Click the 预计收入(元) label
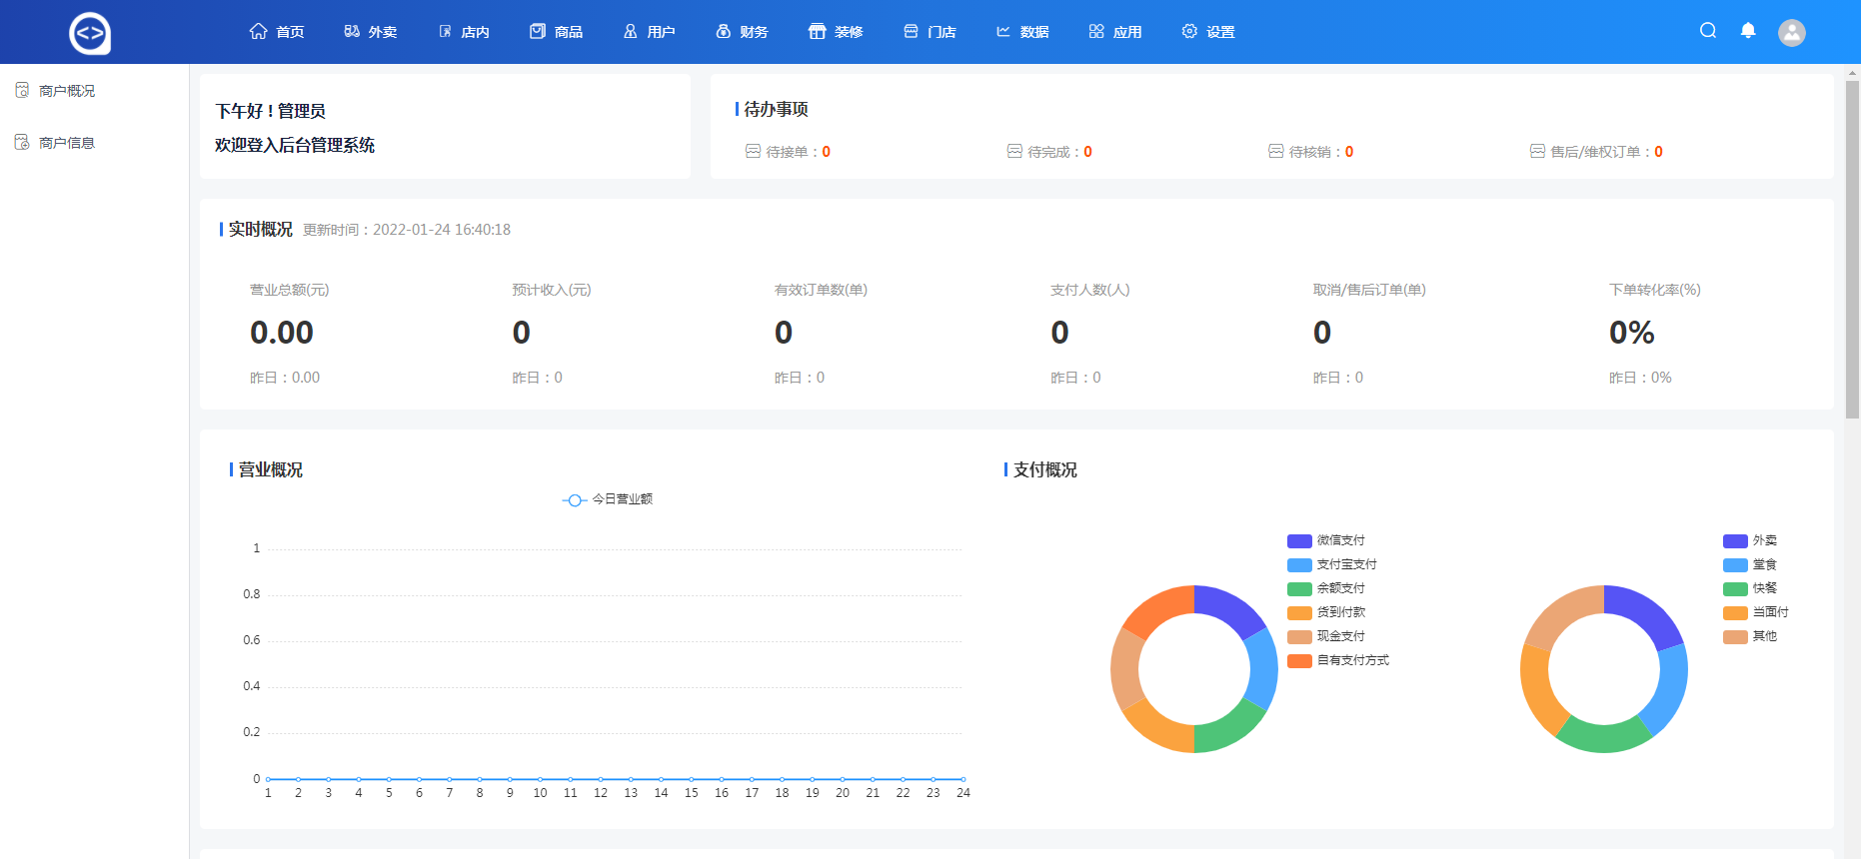 (x=552, y=290)
